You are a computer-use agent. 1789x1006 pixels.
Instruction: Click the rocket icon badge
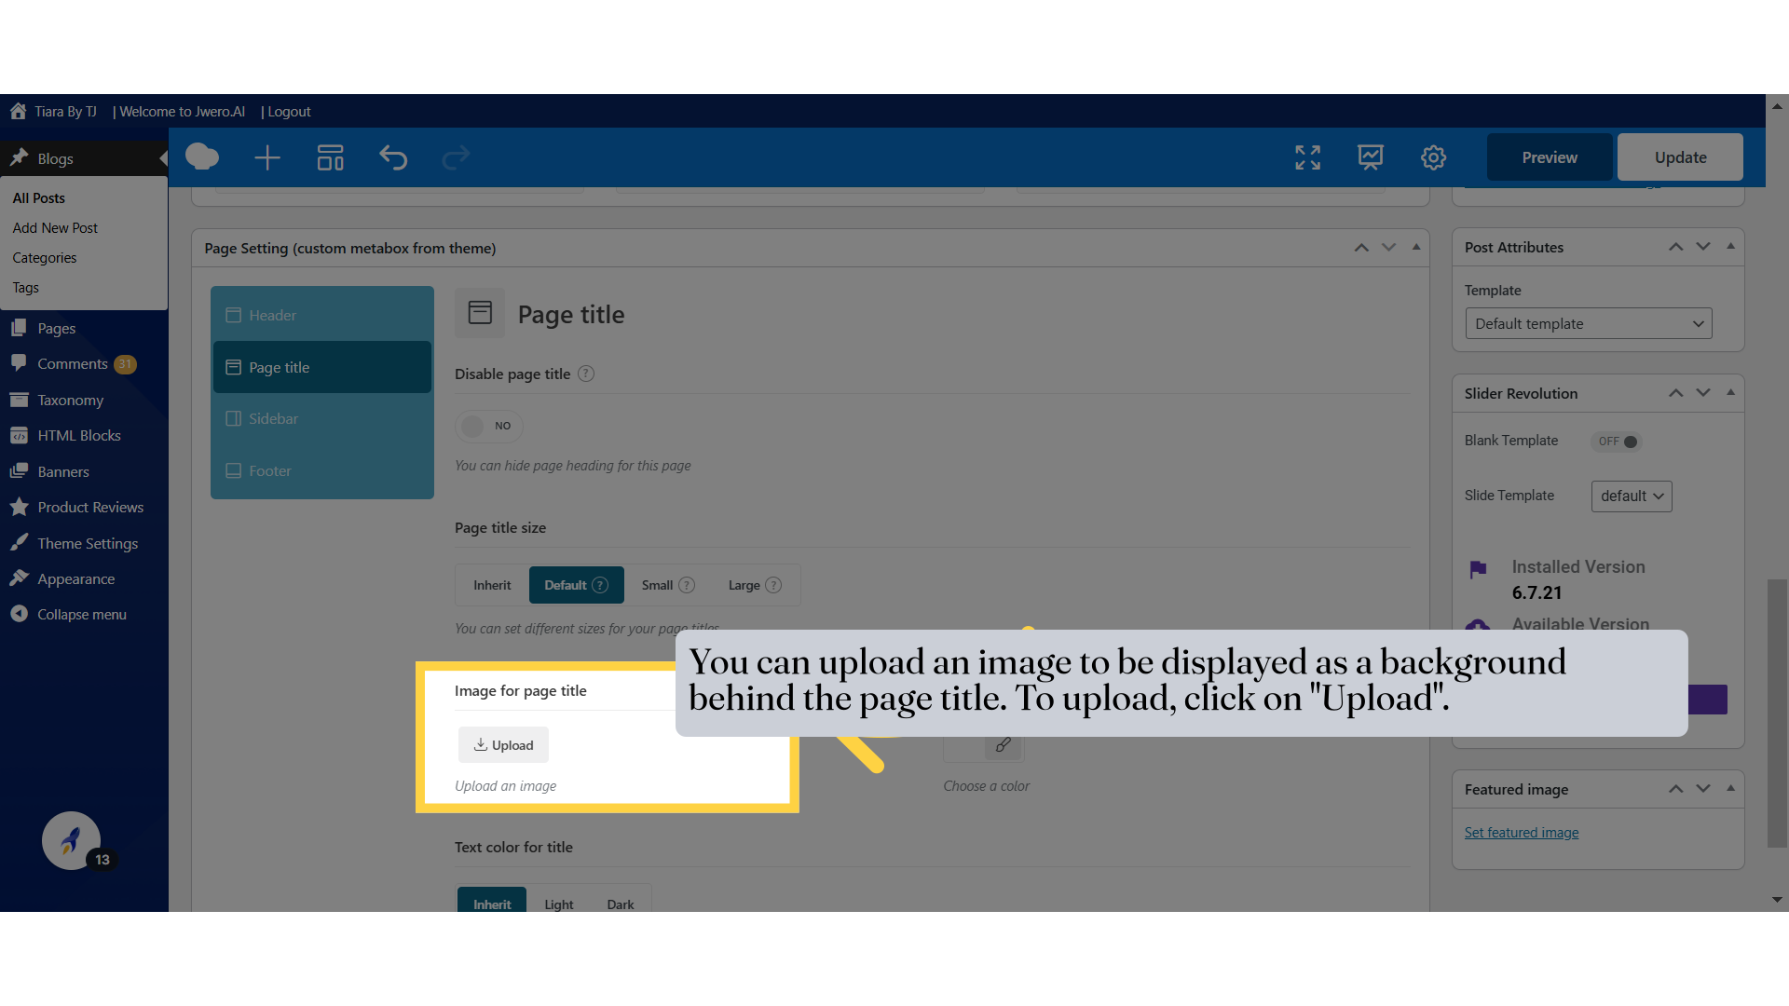pos(72,841)
